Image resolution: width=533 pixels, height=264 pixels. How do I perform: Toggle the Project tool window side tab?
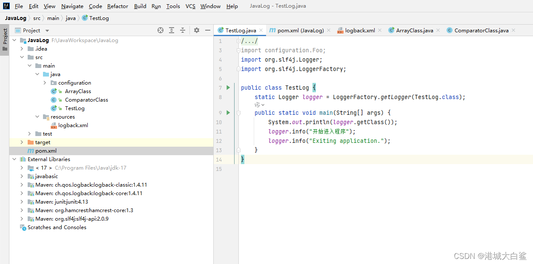(x=5, y=40)
